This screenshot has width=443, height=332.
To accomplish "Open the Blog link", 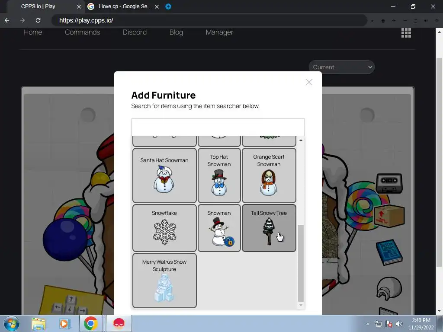I will click(176, 32).
